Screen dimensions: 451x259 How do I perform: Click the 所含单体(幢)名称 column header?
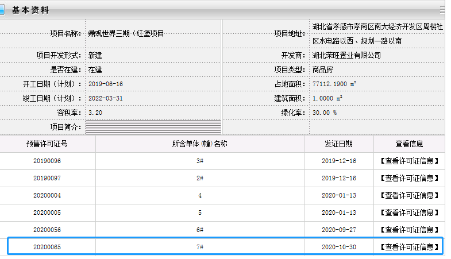click(x=200, y=144)
